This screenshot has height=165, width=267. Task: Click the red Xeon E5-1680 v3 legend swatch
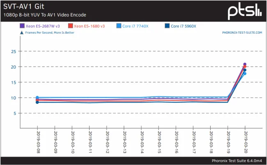point(71,26)
